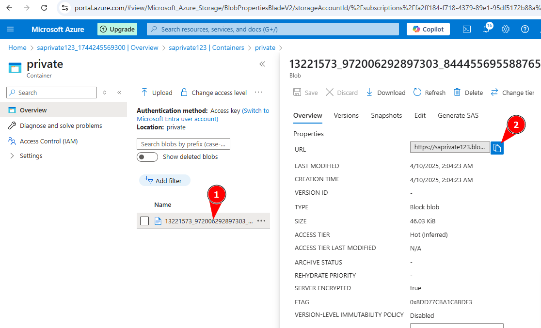541x328 pixels.
Task: Click the Block blob type value
Action: coord(424,207)
